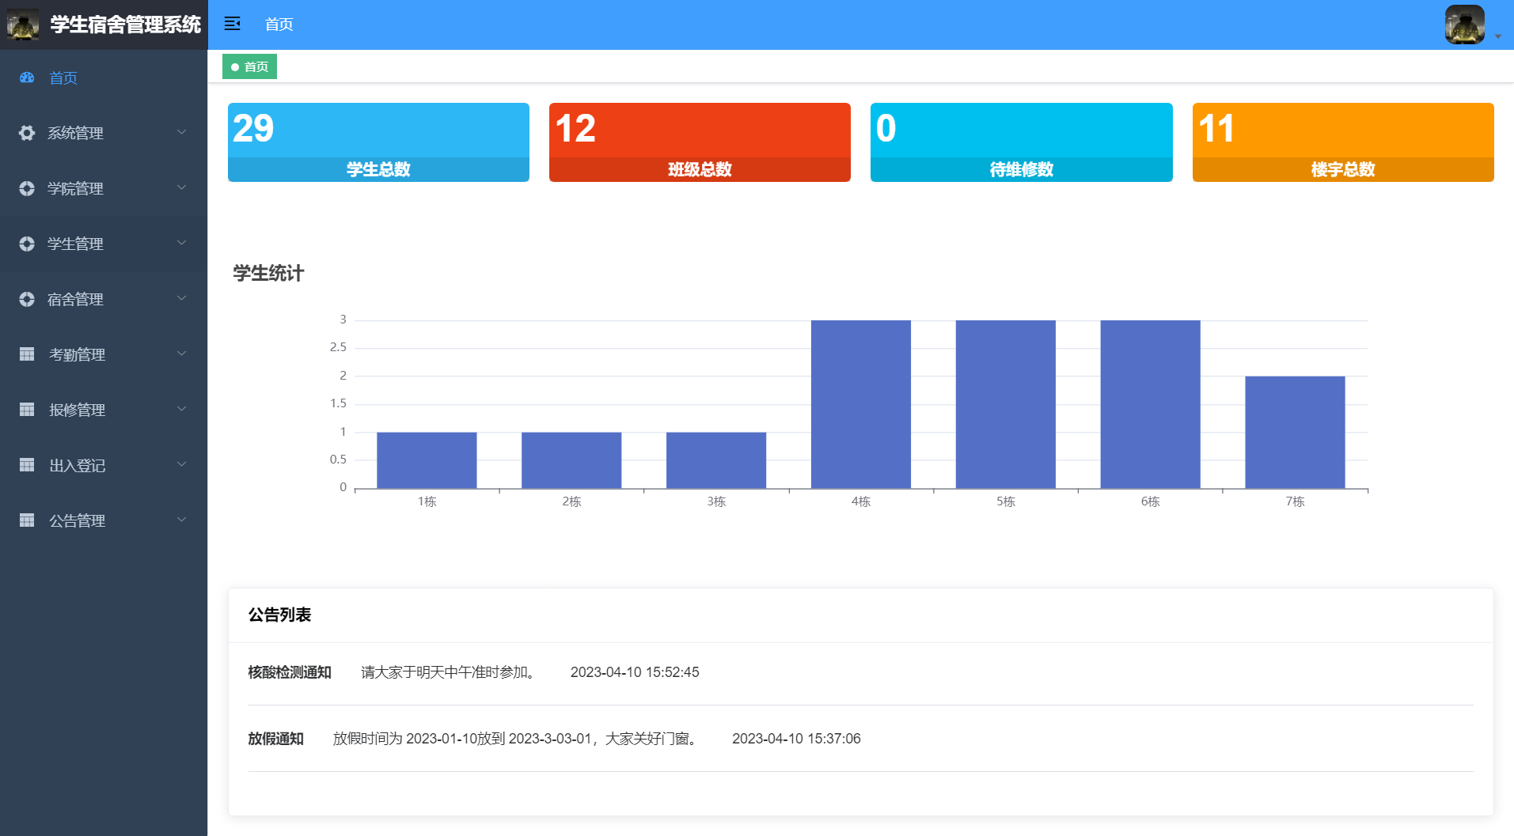This screenshot has width=1514, height=836.
Task: Click the chart bar for 3栋
Action: click(x=716, y=460)
